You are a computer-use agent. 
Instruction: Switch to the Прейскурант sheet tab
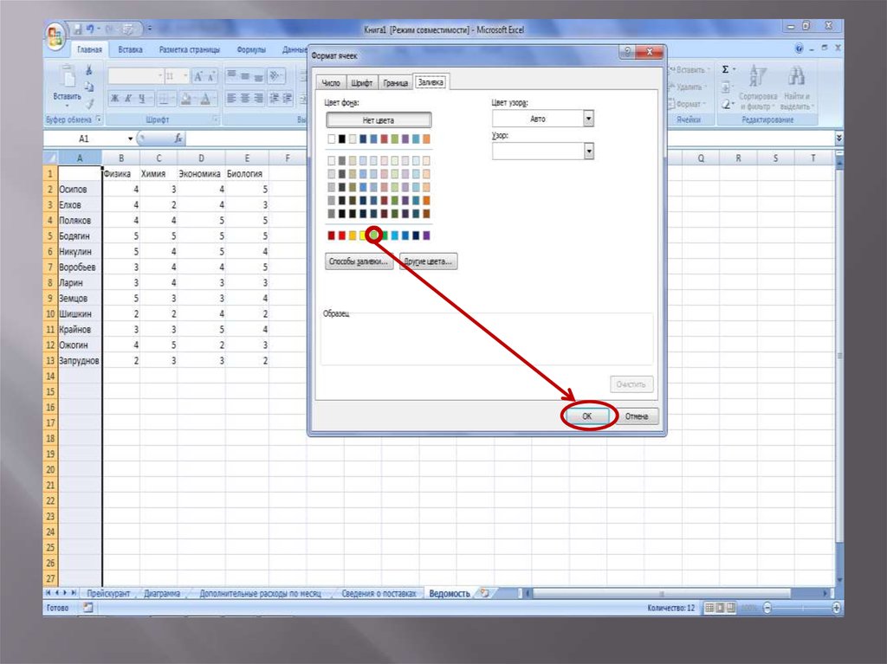(x=108, y=593)
